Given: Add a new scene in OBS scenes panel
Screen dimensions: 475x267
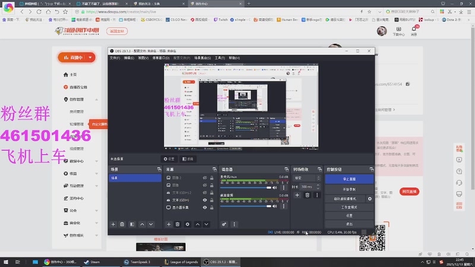Looking at the screenshot, I should pos(113,224).
